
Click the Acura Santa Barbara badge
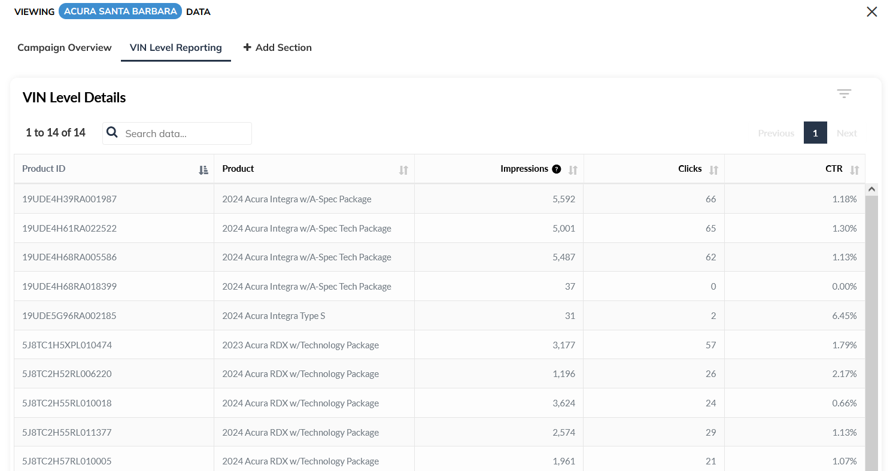[x=120, y=12]
